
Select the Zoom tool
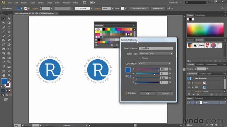tap(9, 75)
